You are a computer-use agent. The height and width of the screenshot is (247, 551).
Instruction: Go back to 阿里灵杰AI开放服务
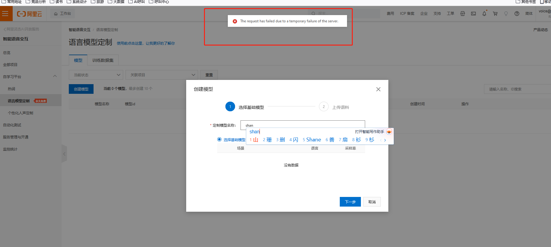pos(21,29)
